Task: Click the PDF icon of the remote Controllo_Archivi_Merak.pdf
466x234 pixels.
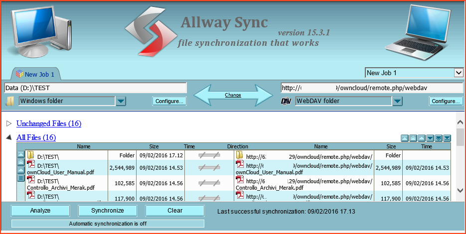Action: tap(240, 180)
